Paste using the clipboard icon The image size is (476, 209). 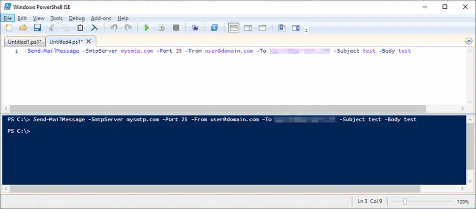tap(80, 28)
